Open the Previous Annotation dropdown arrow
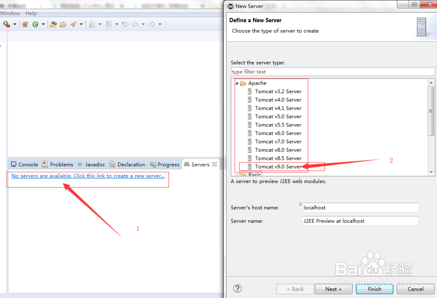This screenshot has width=437, height=298. click(117, 24)
